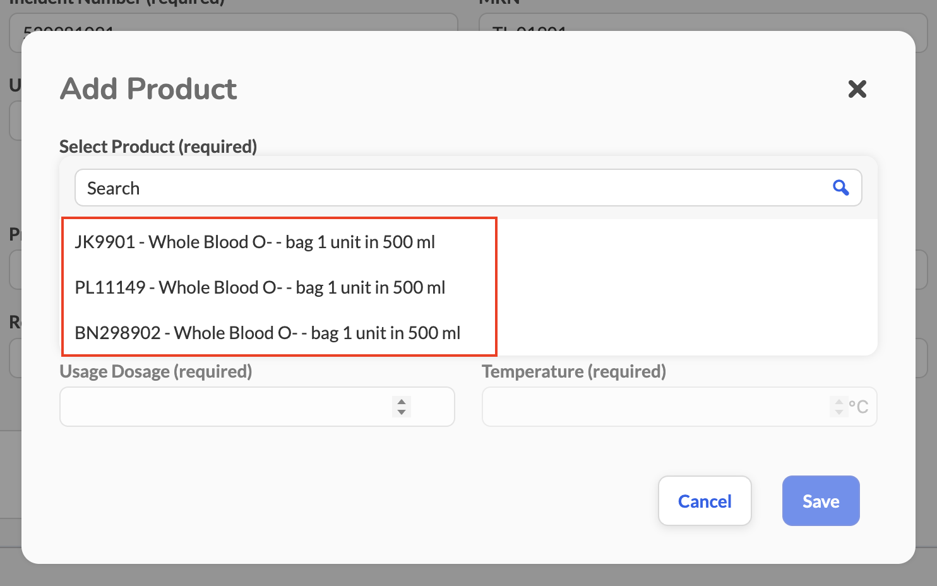Click the Select Product (required) label
This screenshot has width=937, height=586.
coord(158,146)
